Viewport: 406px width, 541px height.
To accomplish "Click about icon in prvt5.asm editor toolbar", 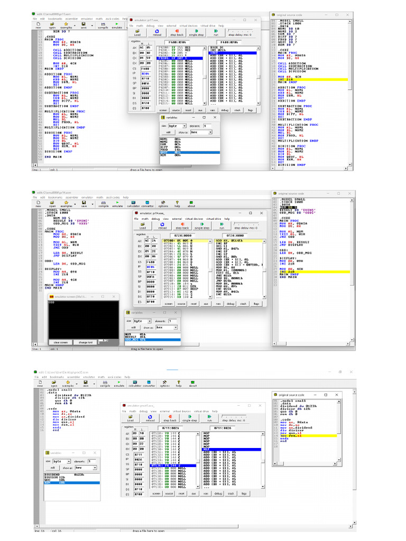I will tap(192, 383).
